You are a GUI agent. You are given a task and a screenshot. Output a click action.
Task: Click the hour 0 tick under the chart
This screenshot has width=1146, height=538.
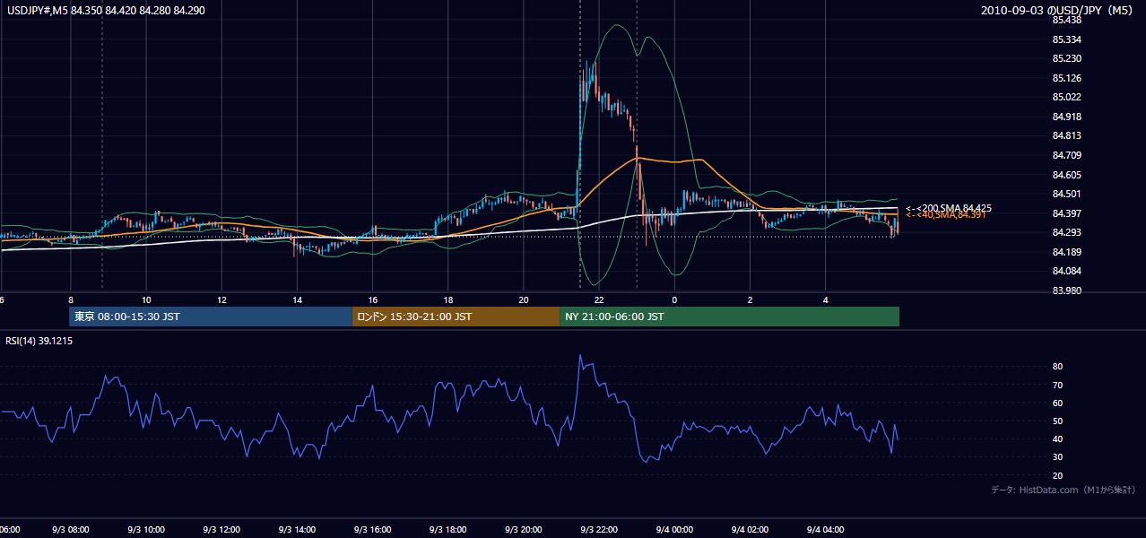674,299
